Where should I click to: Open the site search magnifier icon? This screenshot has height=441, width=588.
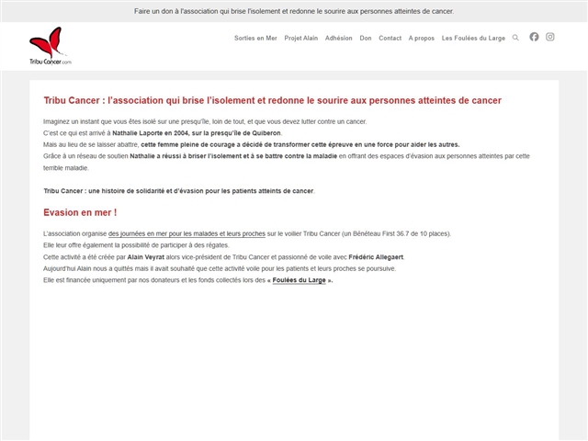point(515,38)
